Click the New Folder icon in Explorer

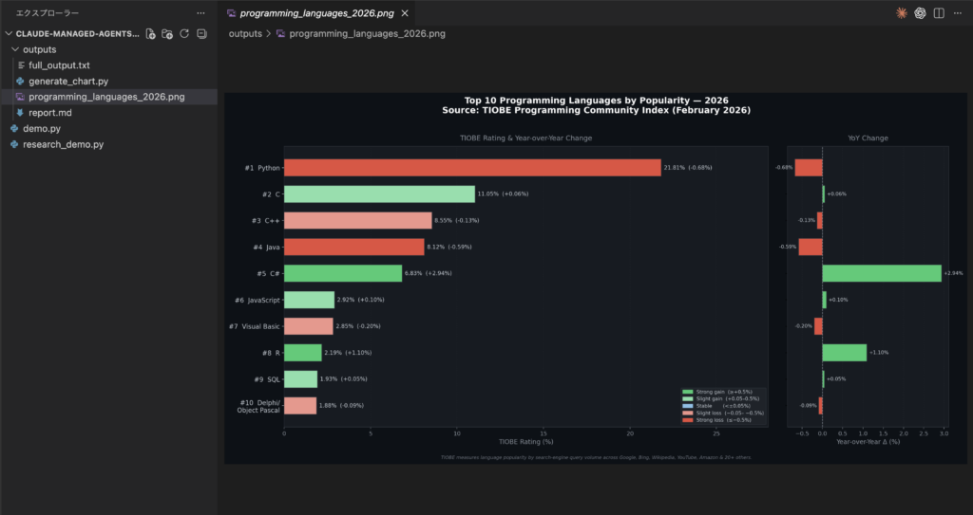[x=167, y=33]
